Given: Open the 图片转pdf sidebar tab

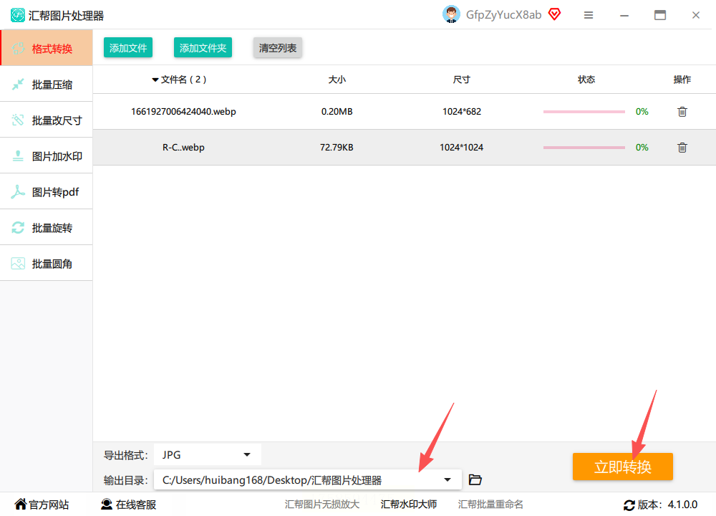Looking at the screenshot, I should pyautogui.click(x=46, y=192).
